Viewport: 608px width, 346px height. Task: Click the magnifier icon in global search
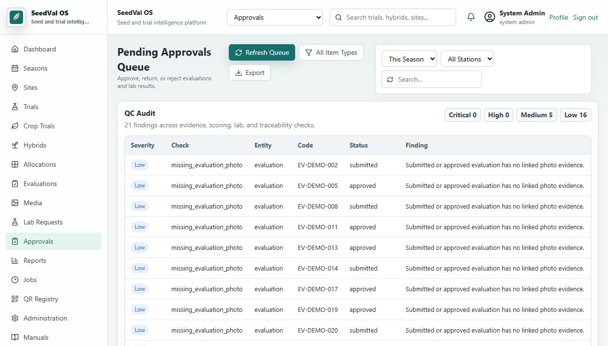338,17
